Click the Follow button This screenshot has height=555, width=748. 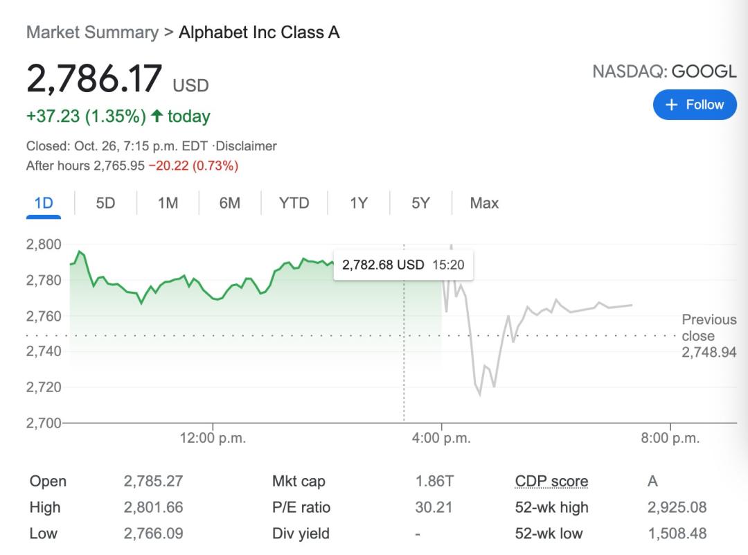(695, 105)
